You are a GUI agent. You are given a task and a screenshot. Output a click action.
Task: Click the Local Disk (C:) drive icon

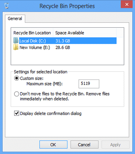(16, 40)
